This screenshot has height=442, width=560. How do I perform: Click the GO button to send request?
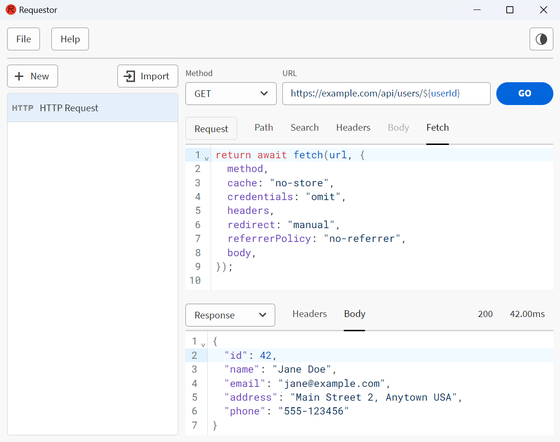524,94
